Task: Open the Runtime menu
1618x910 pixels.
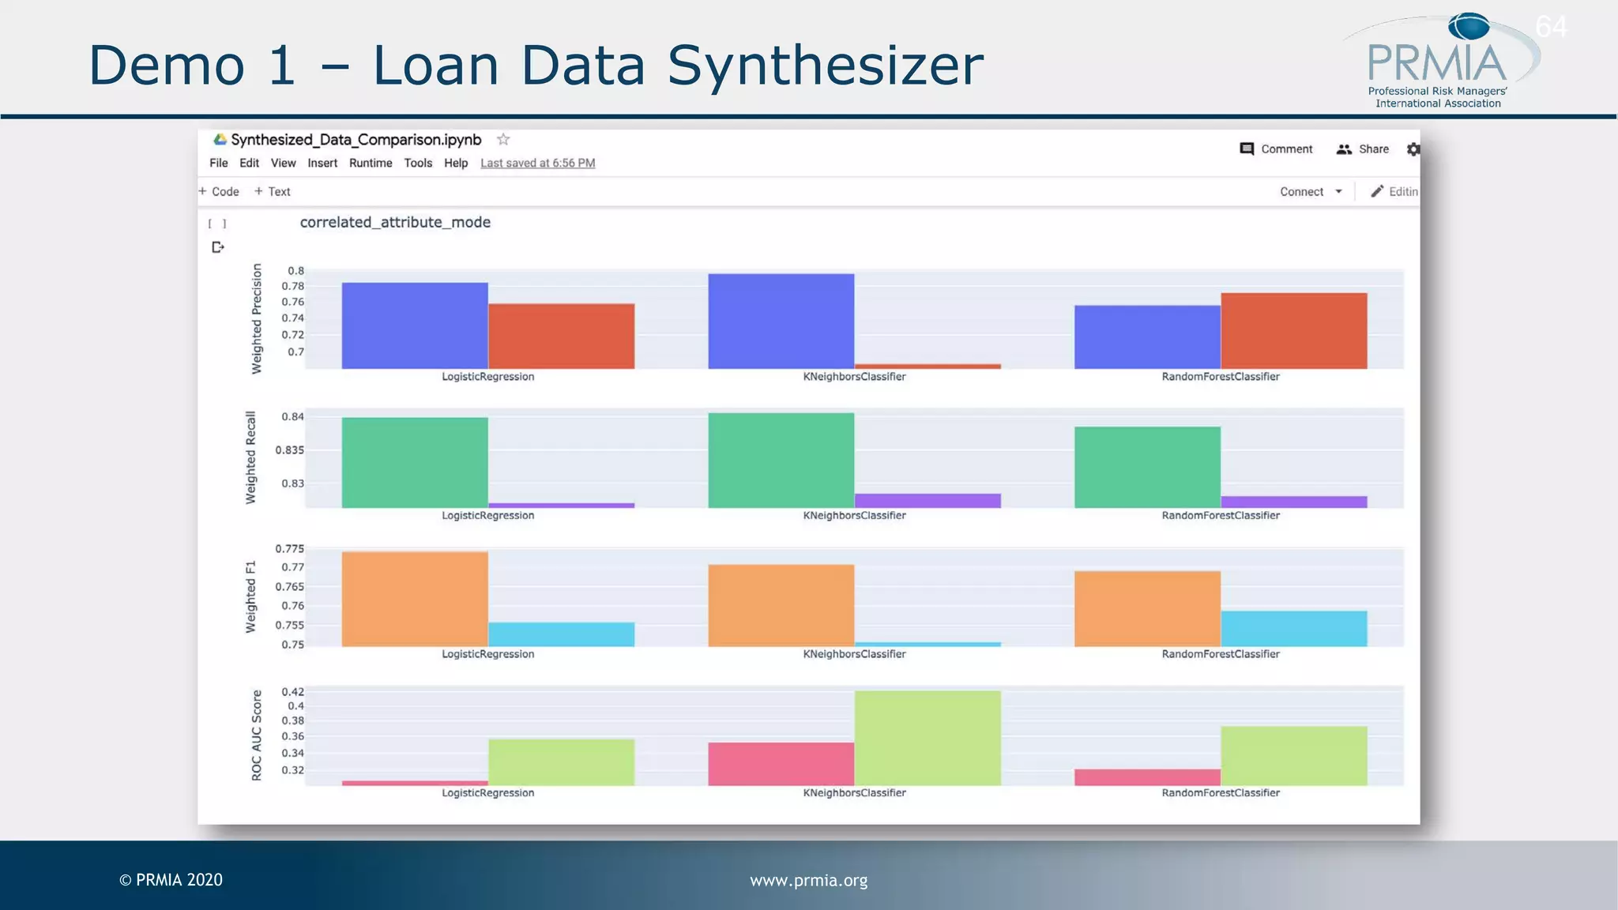Action: [x=371, y=164]
